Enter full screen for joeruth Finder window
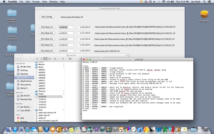Screen dimensions: 214x134 pos(127,55)
